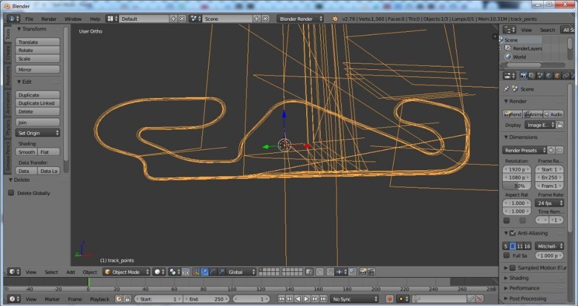Expand the Shading panel in properties
This screenshot has height=306, width=578.
coord(518,278)
